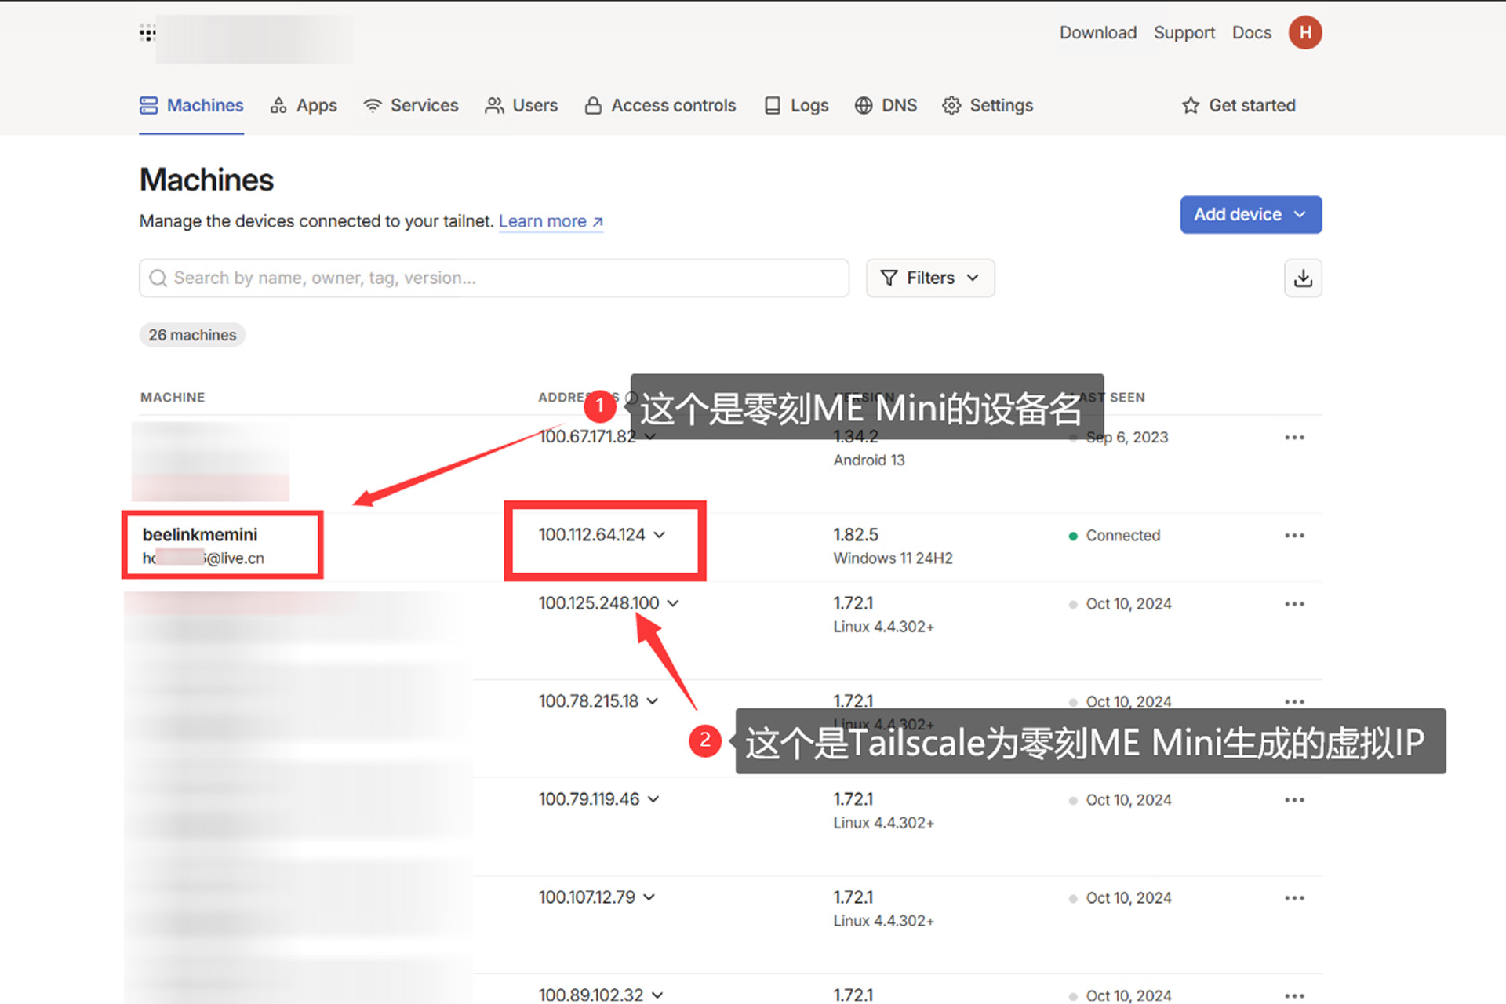Click the search magnifier icon
This screenshot has width=1506, height=1004.
tap(158, 278)
